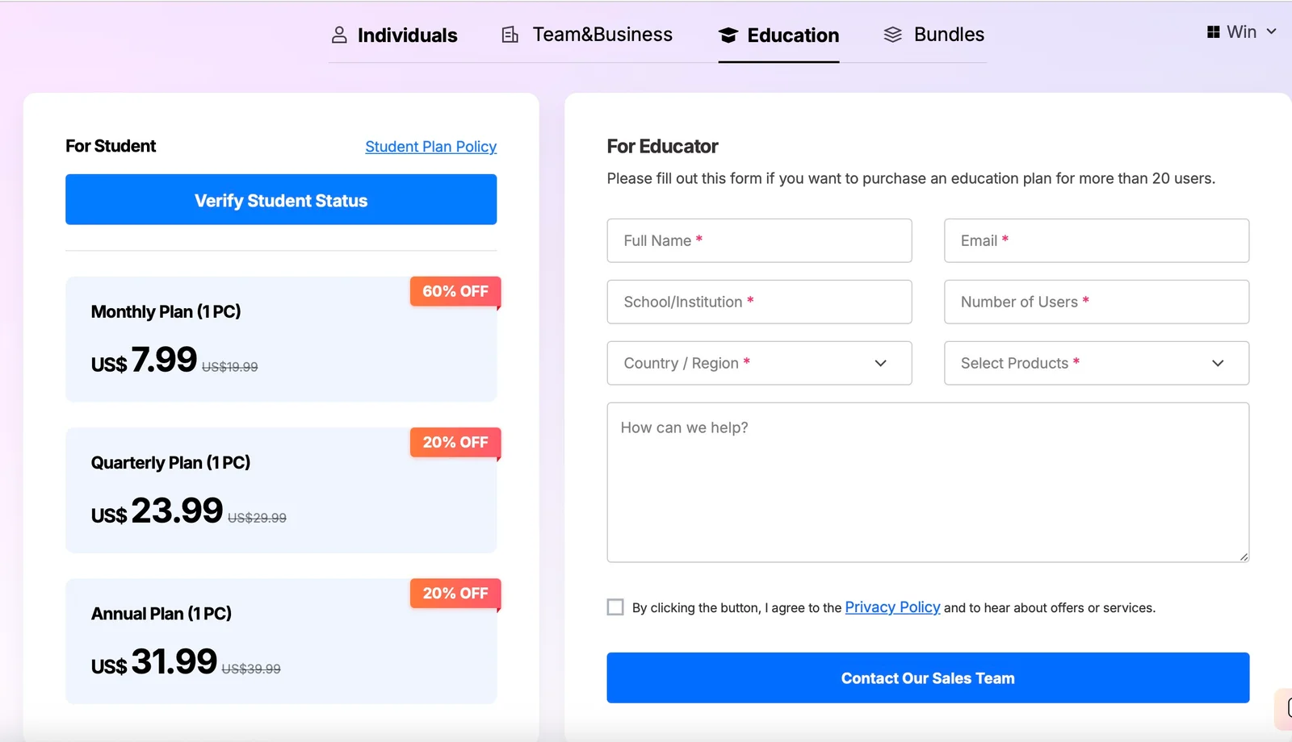Click the Contact Our Sales Team button
The width and height of the screenshot is (1292, 742).
[x=928, y=677]
